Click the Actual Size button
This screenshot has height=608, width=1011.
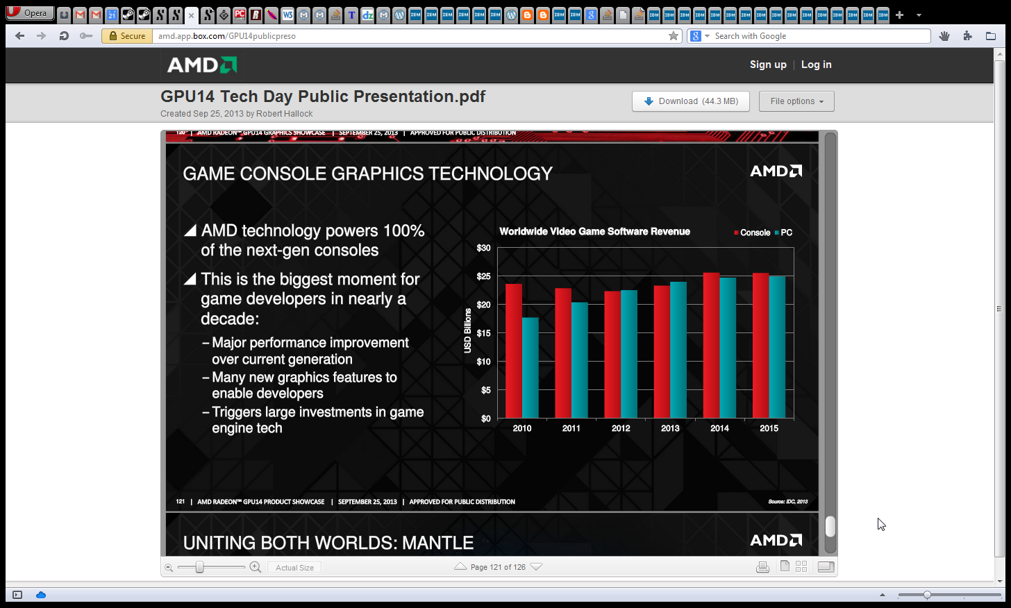(x=294, y=568)
